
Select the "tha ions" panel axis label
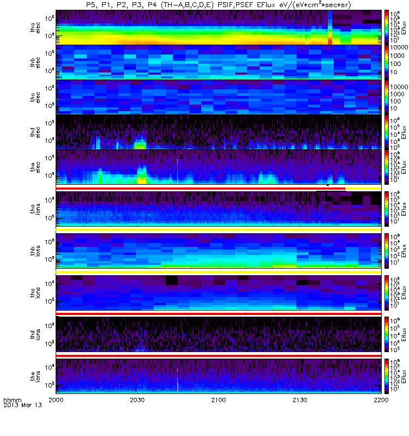(x=35, y=209)
